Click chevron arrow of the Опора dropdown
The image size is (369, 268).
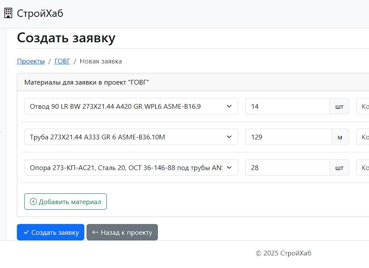[x=229, y=167]
